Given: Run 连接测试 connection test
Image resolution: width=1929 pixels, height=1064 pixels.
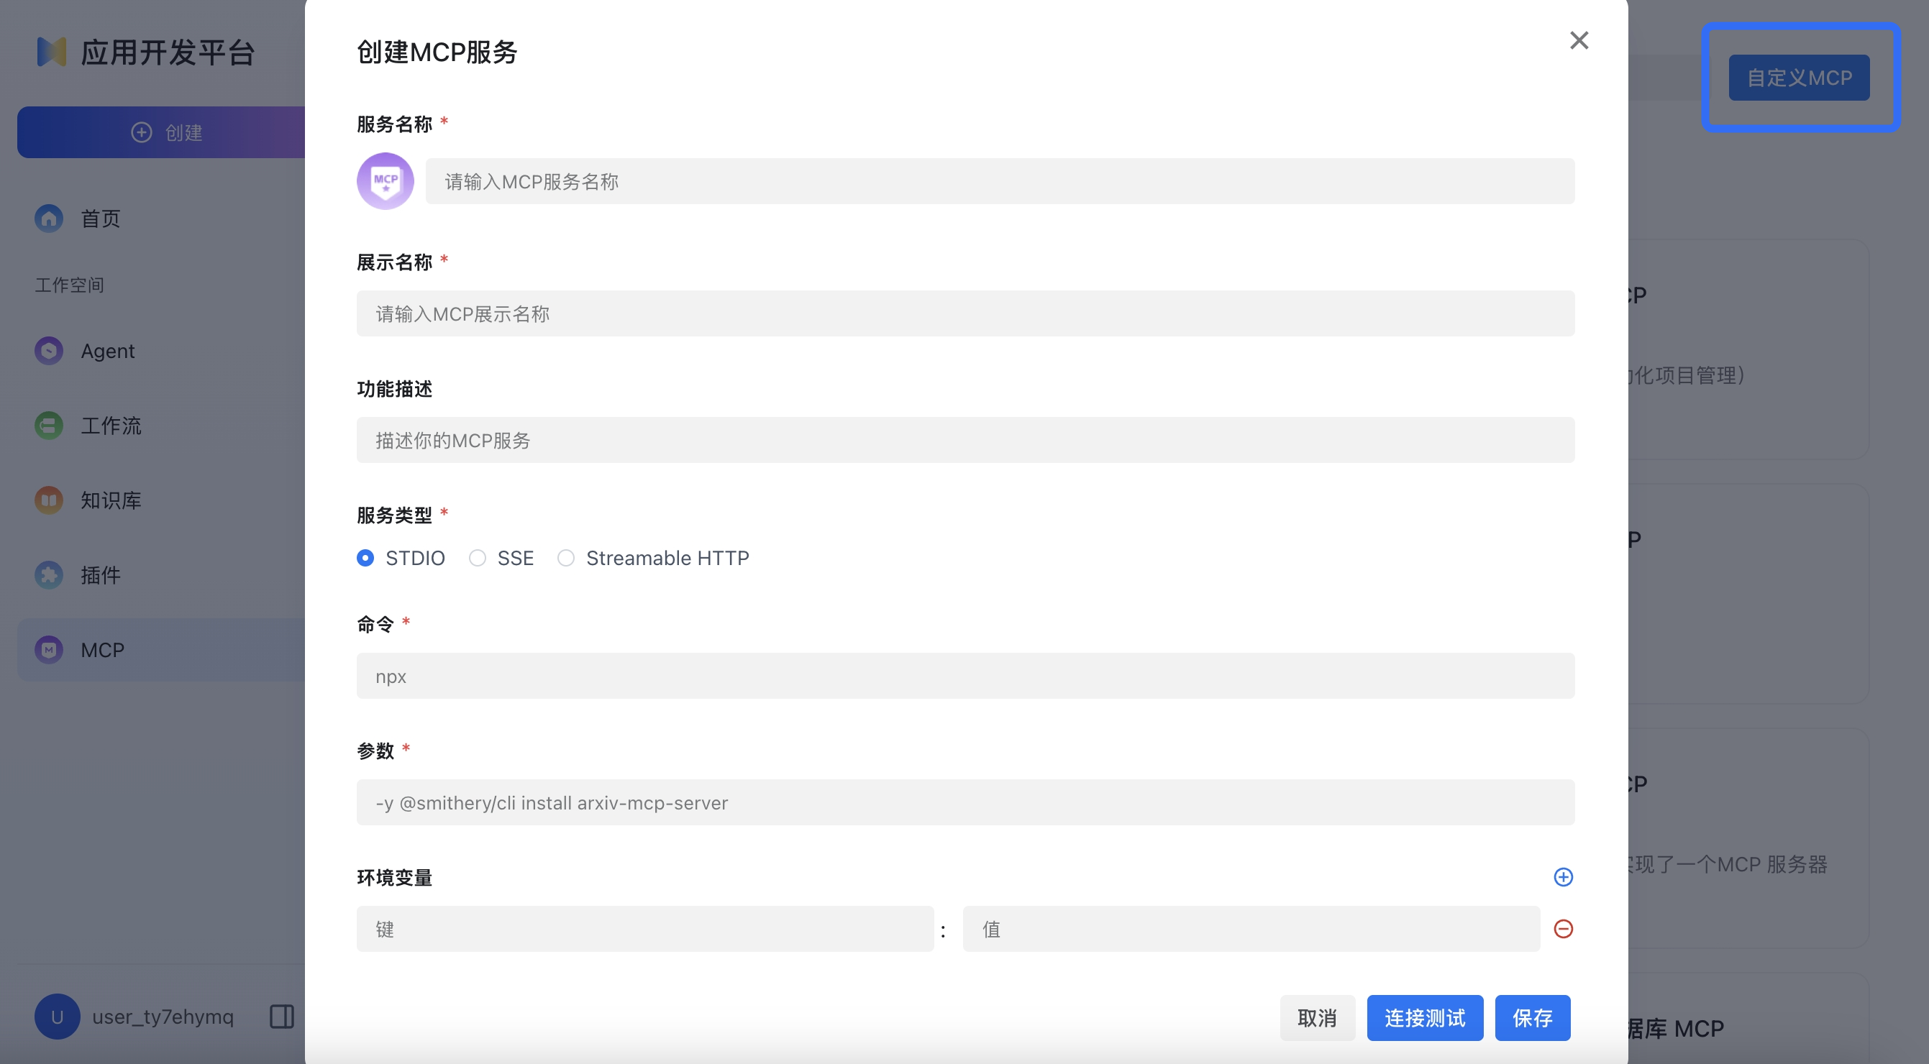Looking at the screenshot, I should (1425, 1017).
